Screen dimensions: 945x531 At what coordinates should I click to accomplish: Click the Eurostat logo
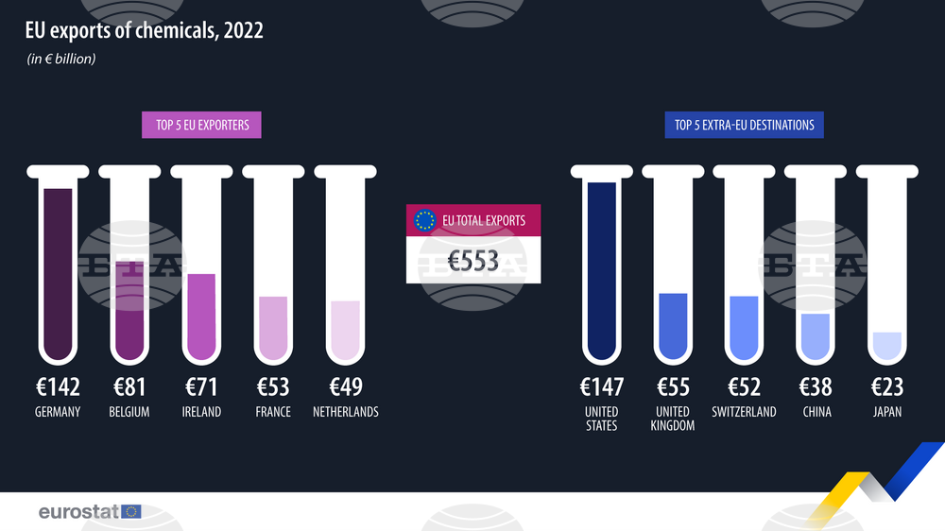coord(90,512)
